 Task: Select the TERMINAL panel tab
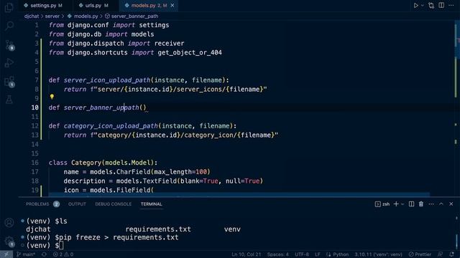(152, 204)
